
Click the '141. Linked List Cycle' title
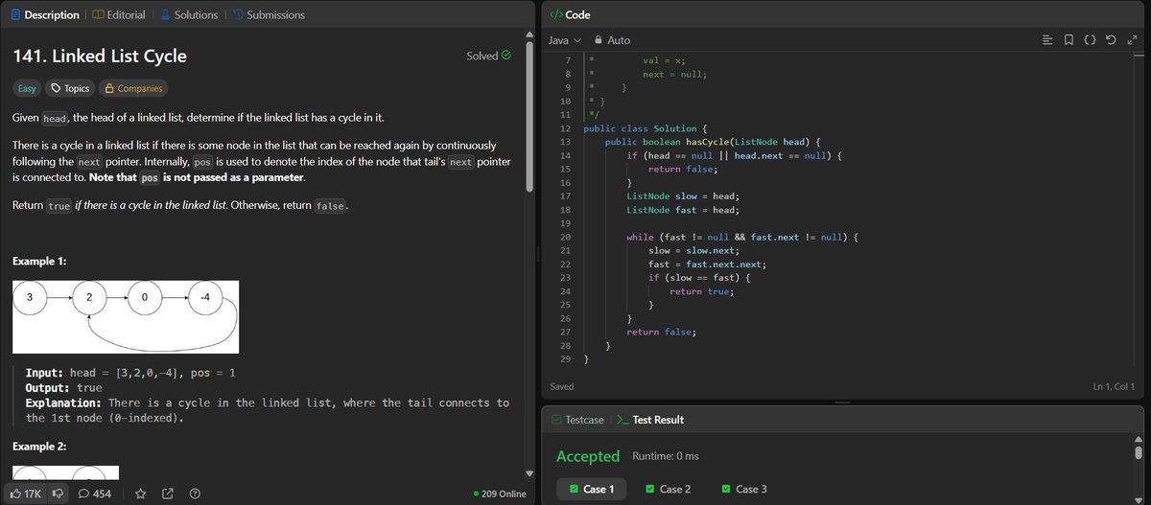point(100,56)
